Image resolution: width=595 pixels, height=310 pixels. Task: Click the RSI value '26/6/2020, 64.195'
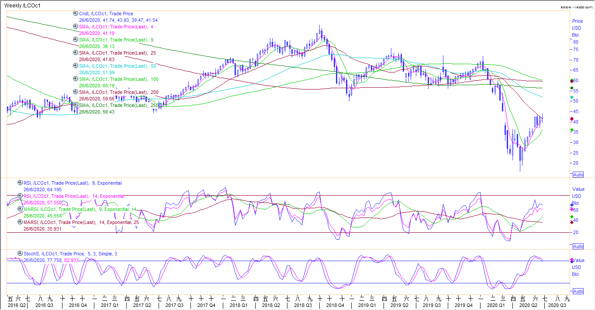43,190
